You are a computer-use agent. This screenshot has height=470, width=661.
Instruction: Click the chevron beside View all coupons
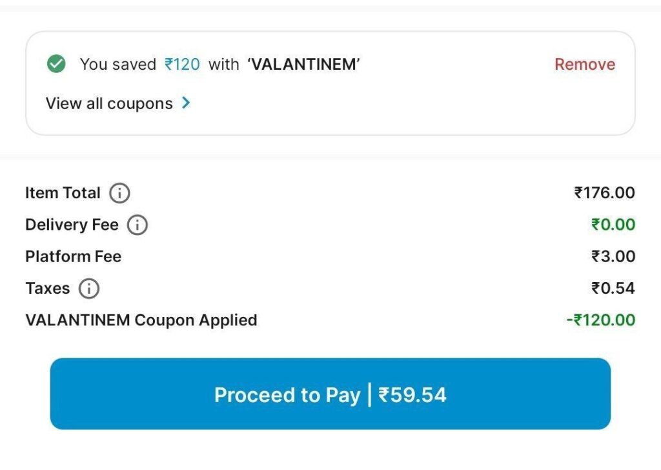(x=186, y=103)
